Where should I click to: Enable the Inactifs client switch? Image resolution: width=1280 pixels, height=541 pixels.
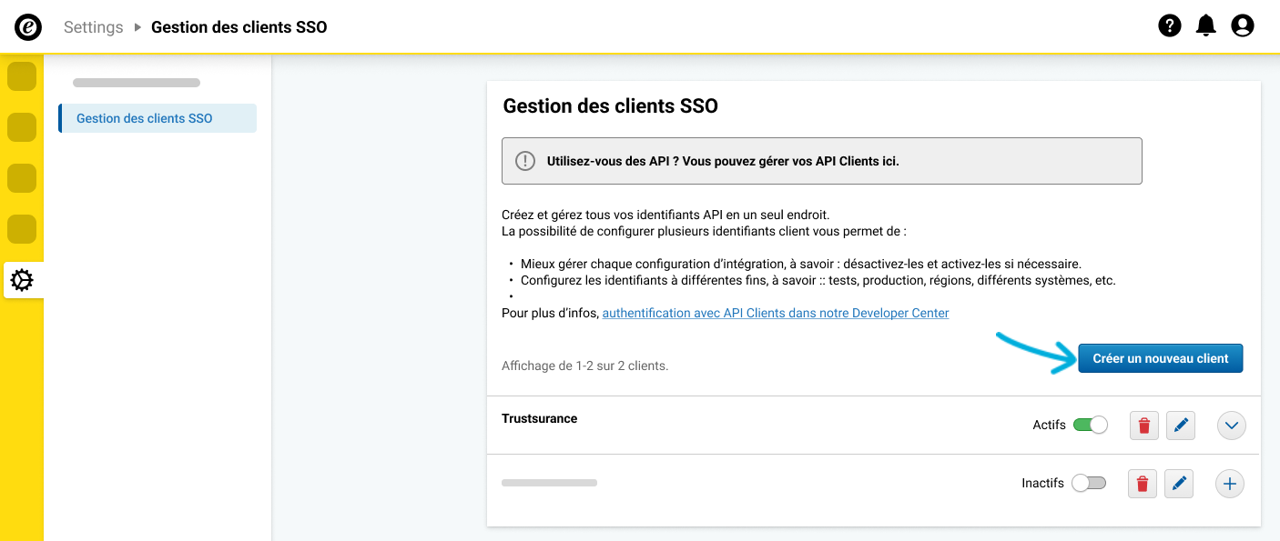pos(1088,484)
